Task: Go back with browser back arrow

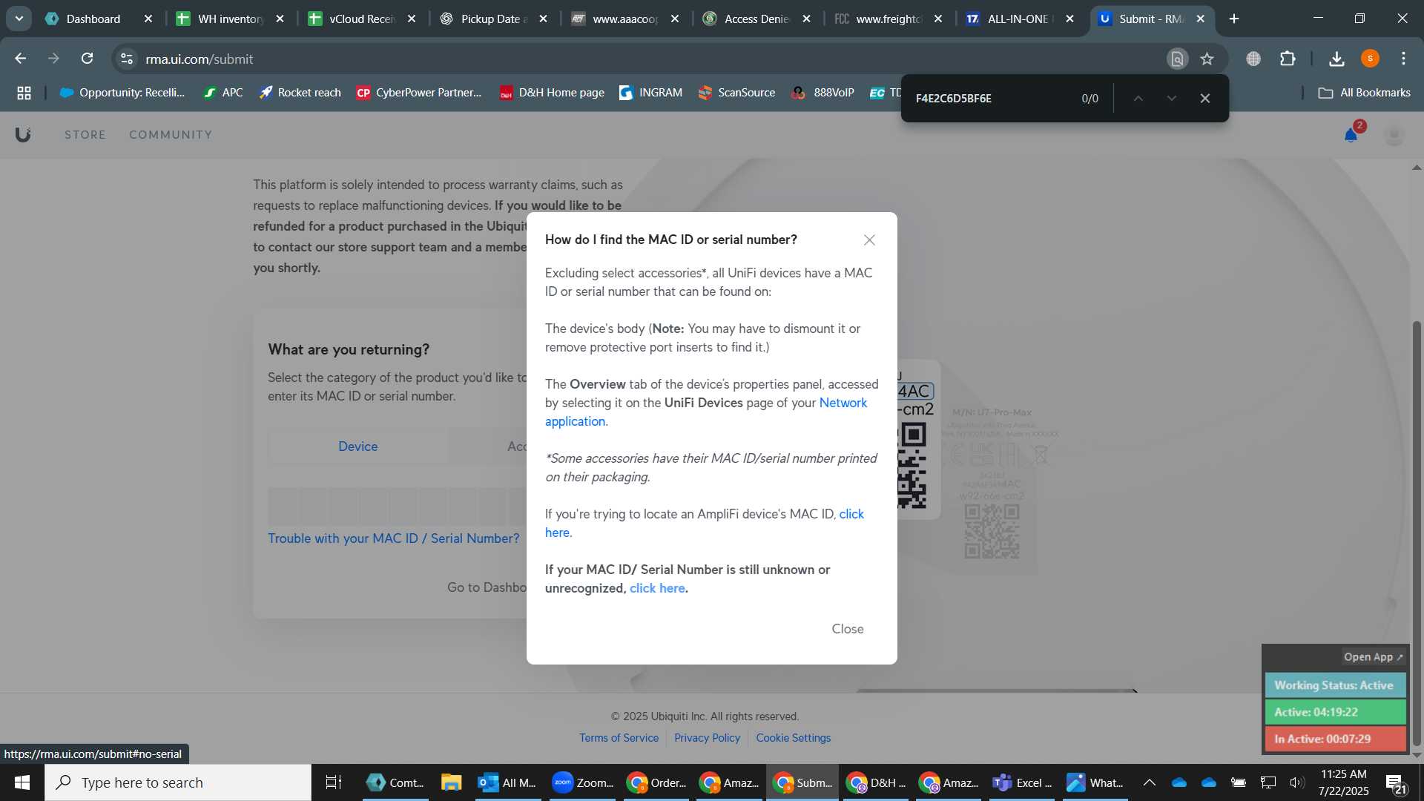Action: coord(20,59)
